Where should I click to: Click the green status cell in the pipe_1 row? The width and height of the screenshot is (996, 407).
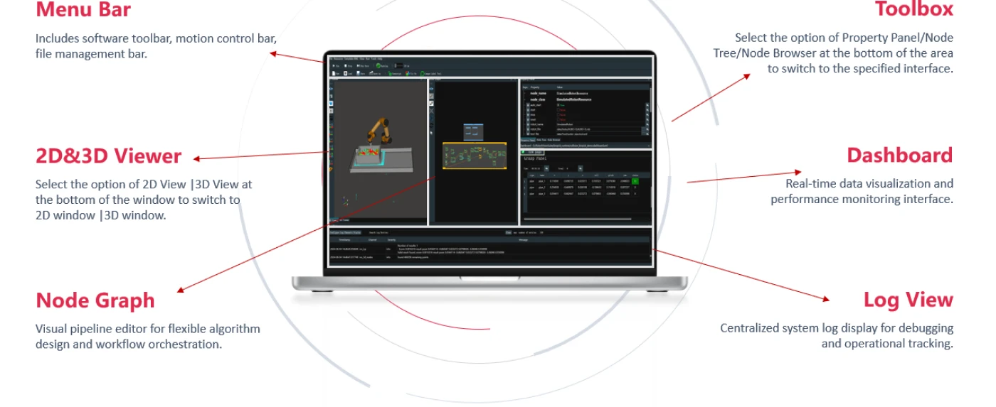point(635,181)
